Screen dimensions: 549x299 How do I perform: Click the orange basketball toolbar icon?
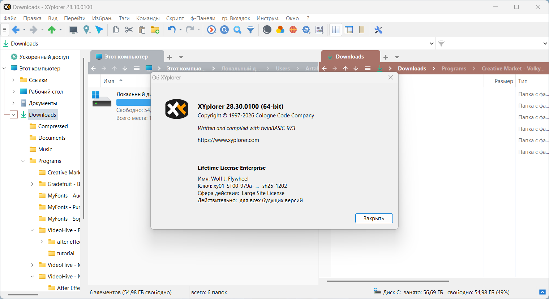(293, 30)
